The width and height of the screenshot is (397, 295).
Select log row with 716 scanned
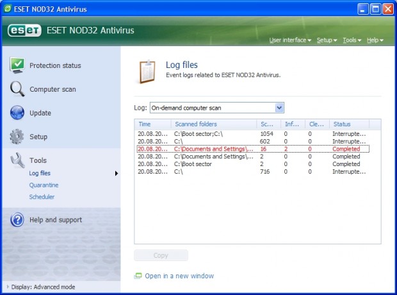pos(253,171)
